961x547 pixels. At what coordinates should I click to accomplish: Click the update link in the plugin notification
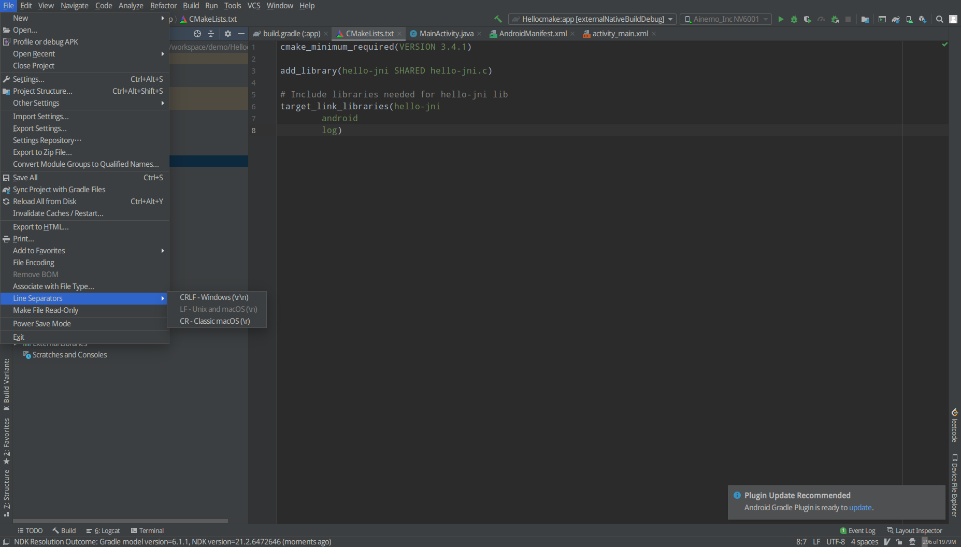coord(860,508)
